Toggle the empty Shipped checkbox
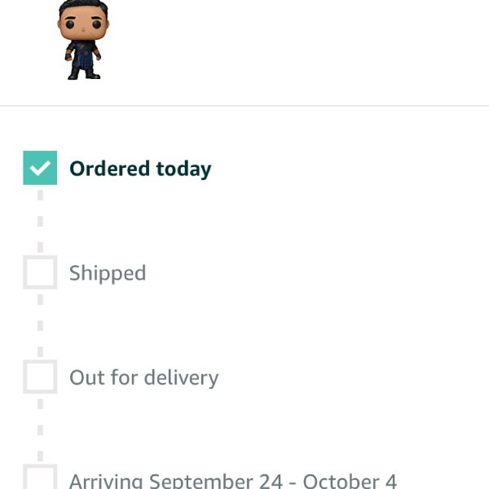The width and height of the screenshot is (489, 489). click(40, 272)
